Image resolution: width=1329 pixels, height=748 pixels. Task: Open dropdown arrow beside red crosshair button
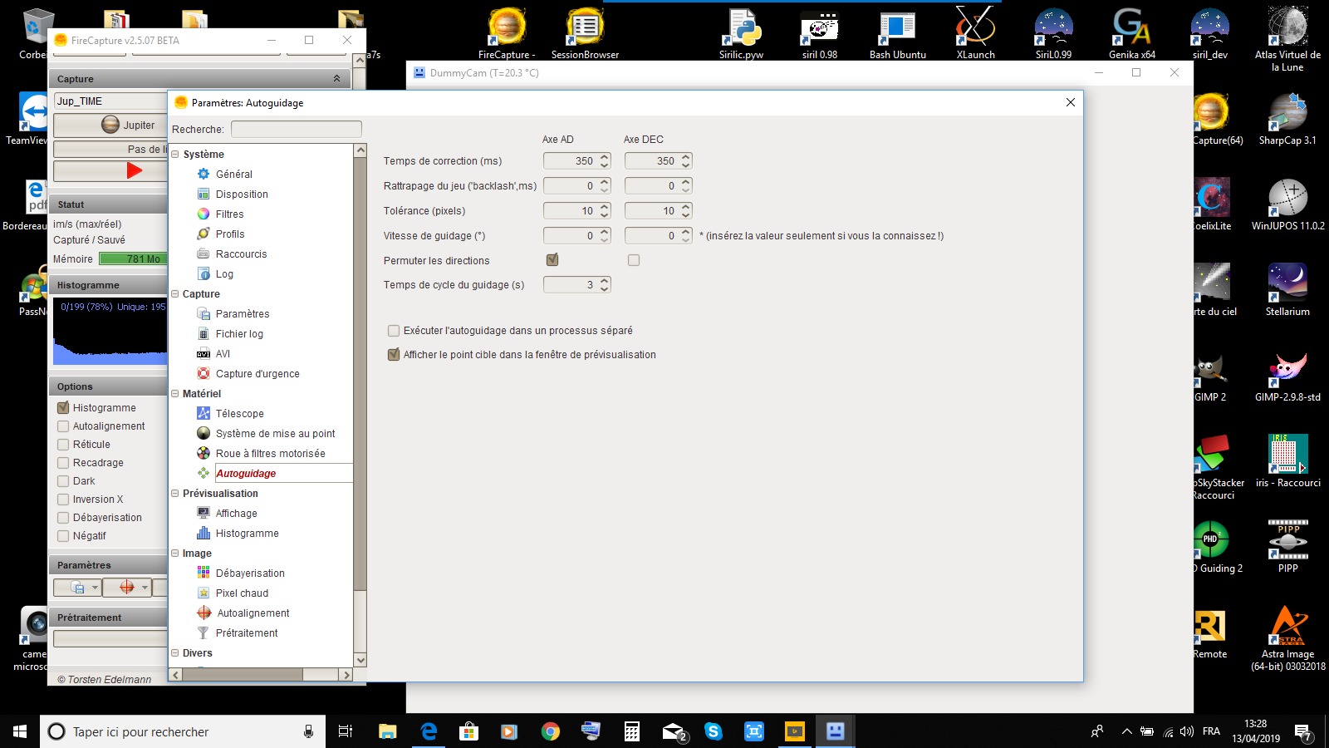(x=145, y=587)
